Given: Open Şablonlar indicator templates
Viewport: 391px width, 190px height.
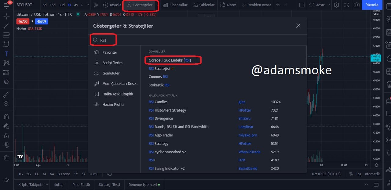Looking at the screenshot, I should pyautogui.click(x=204, y=5).
